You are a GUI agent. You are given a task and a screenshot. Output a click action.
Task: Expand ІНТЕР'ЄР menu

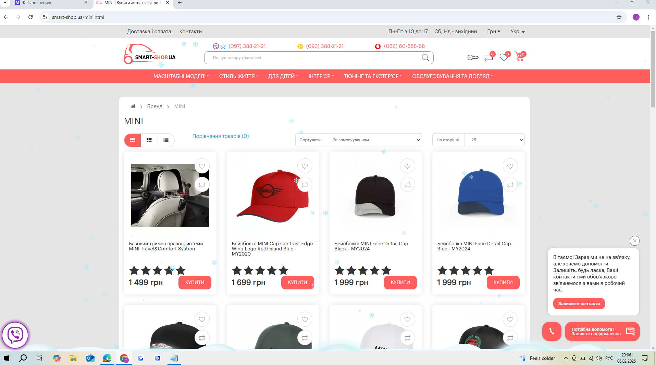tap(321, 76)
